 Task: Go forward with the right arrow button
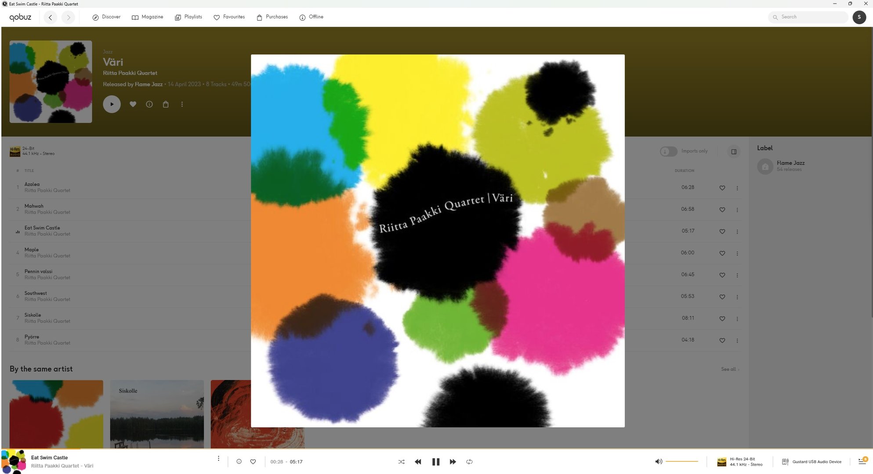tap(68, 18)
